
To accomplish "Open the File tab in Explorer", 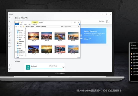I will (17, 24).
